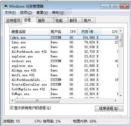Sort by CPU column header
The width and height of the screenshot is (131, 126).
(x=73, y=32)
